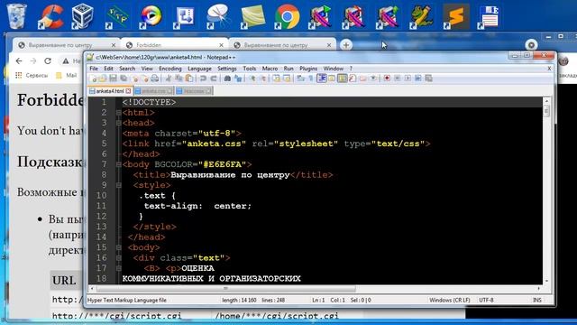Image resolution: width=577 pixels, height=325 pixels.
Task: Toggle Show All Characters pilcrow button
Action: (x=311, y=79)
